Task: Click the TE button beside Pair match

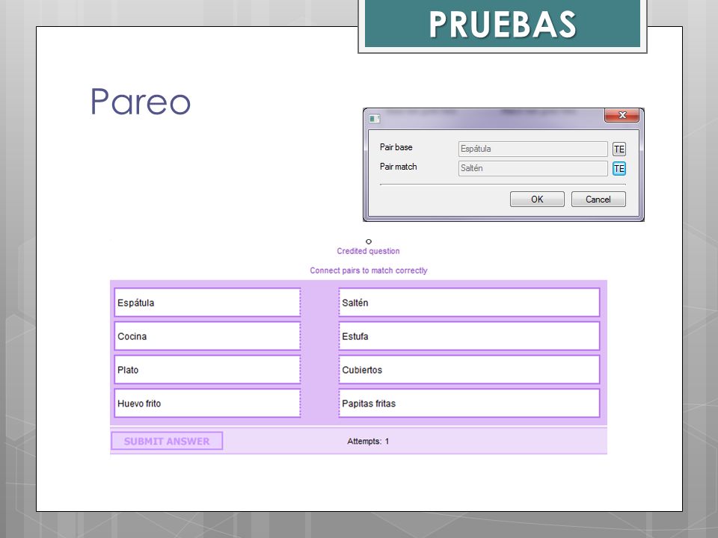Action: (619, 168)
